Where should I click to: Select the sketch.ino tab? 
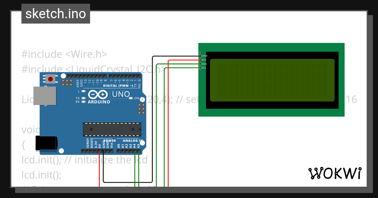coord(55,14)
